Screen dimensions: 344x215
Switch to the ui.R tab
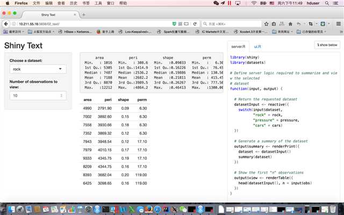pyautogui.click(x=257, y=47)
